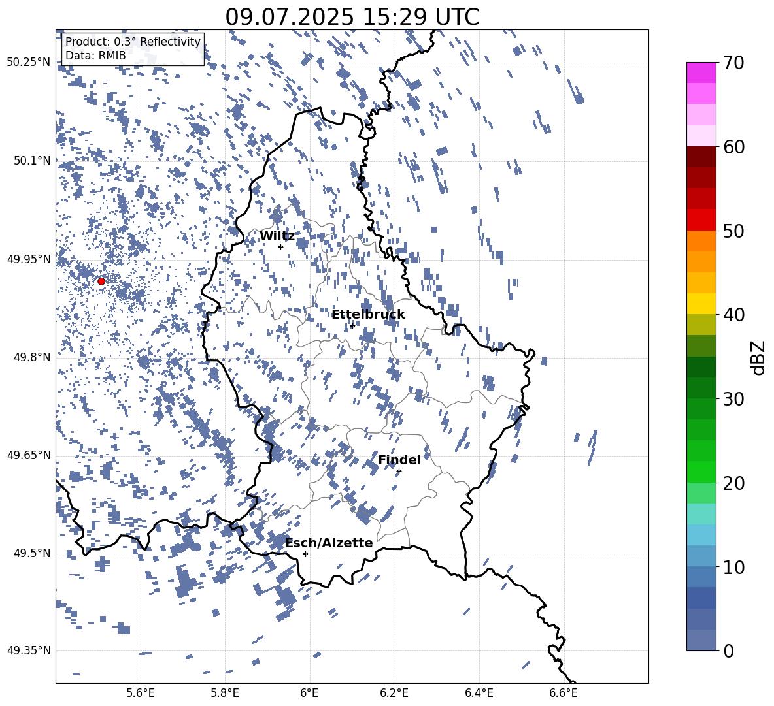Click the Ettelbruck city label

[368, 315]
